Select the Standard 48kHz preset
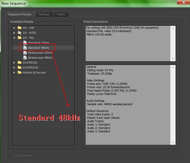This screenshot has height=163, width=190. pos(38,48)
